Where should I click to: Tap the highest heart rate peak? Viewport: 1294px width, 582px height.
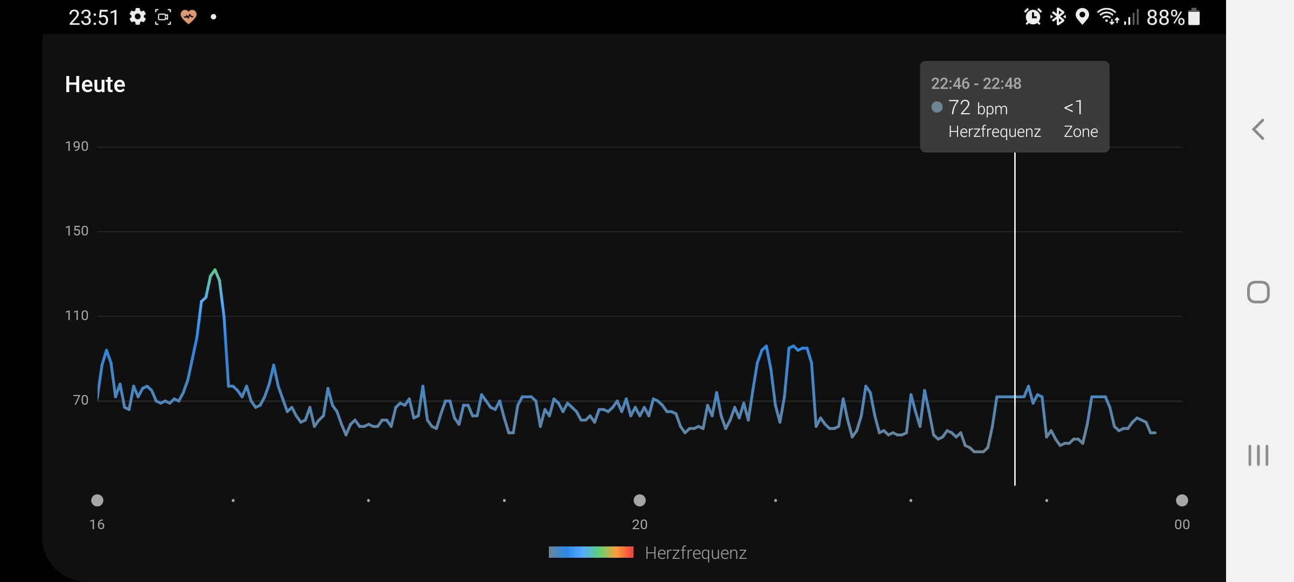[215, 270]
